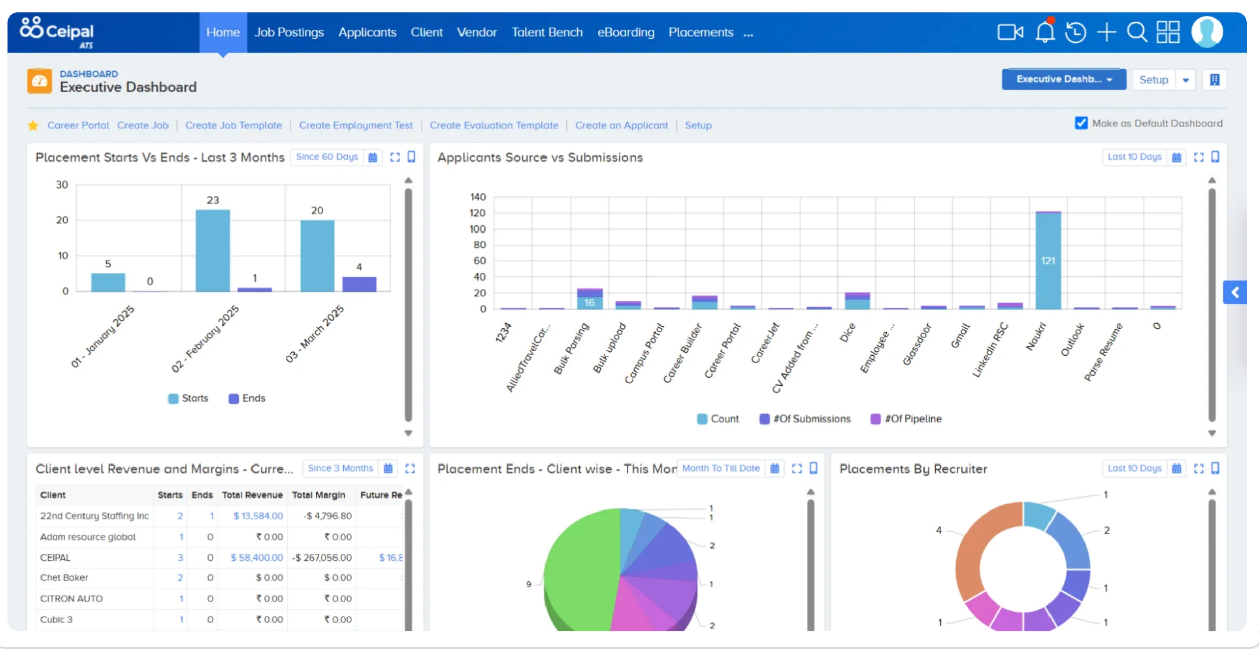Click the Create Job Template link

tap(233, 125)
